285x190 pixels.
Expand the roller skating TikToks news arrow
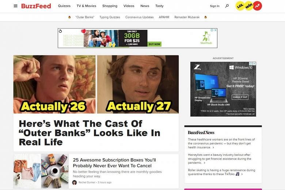[242, 174]
